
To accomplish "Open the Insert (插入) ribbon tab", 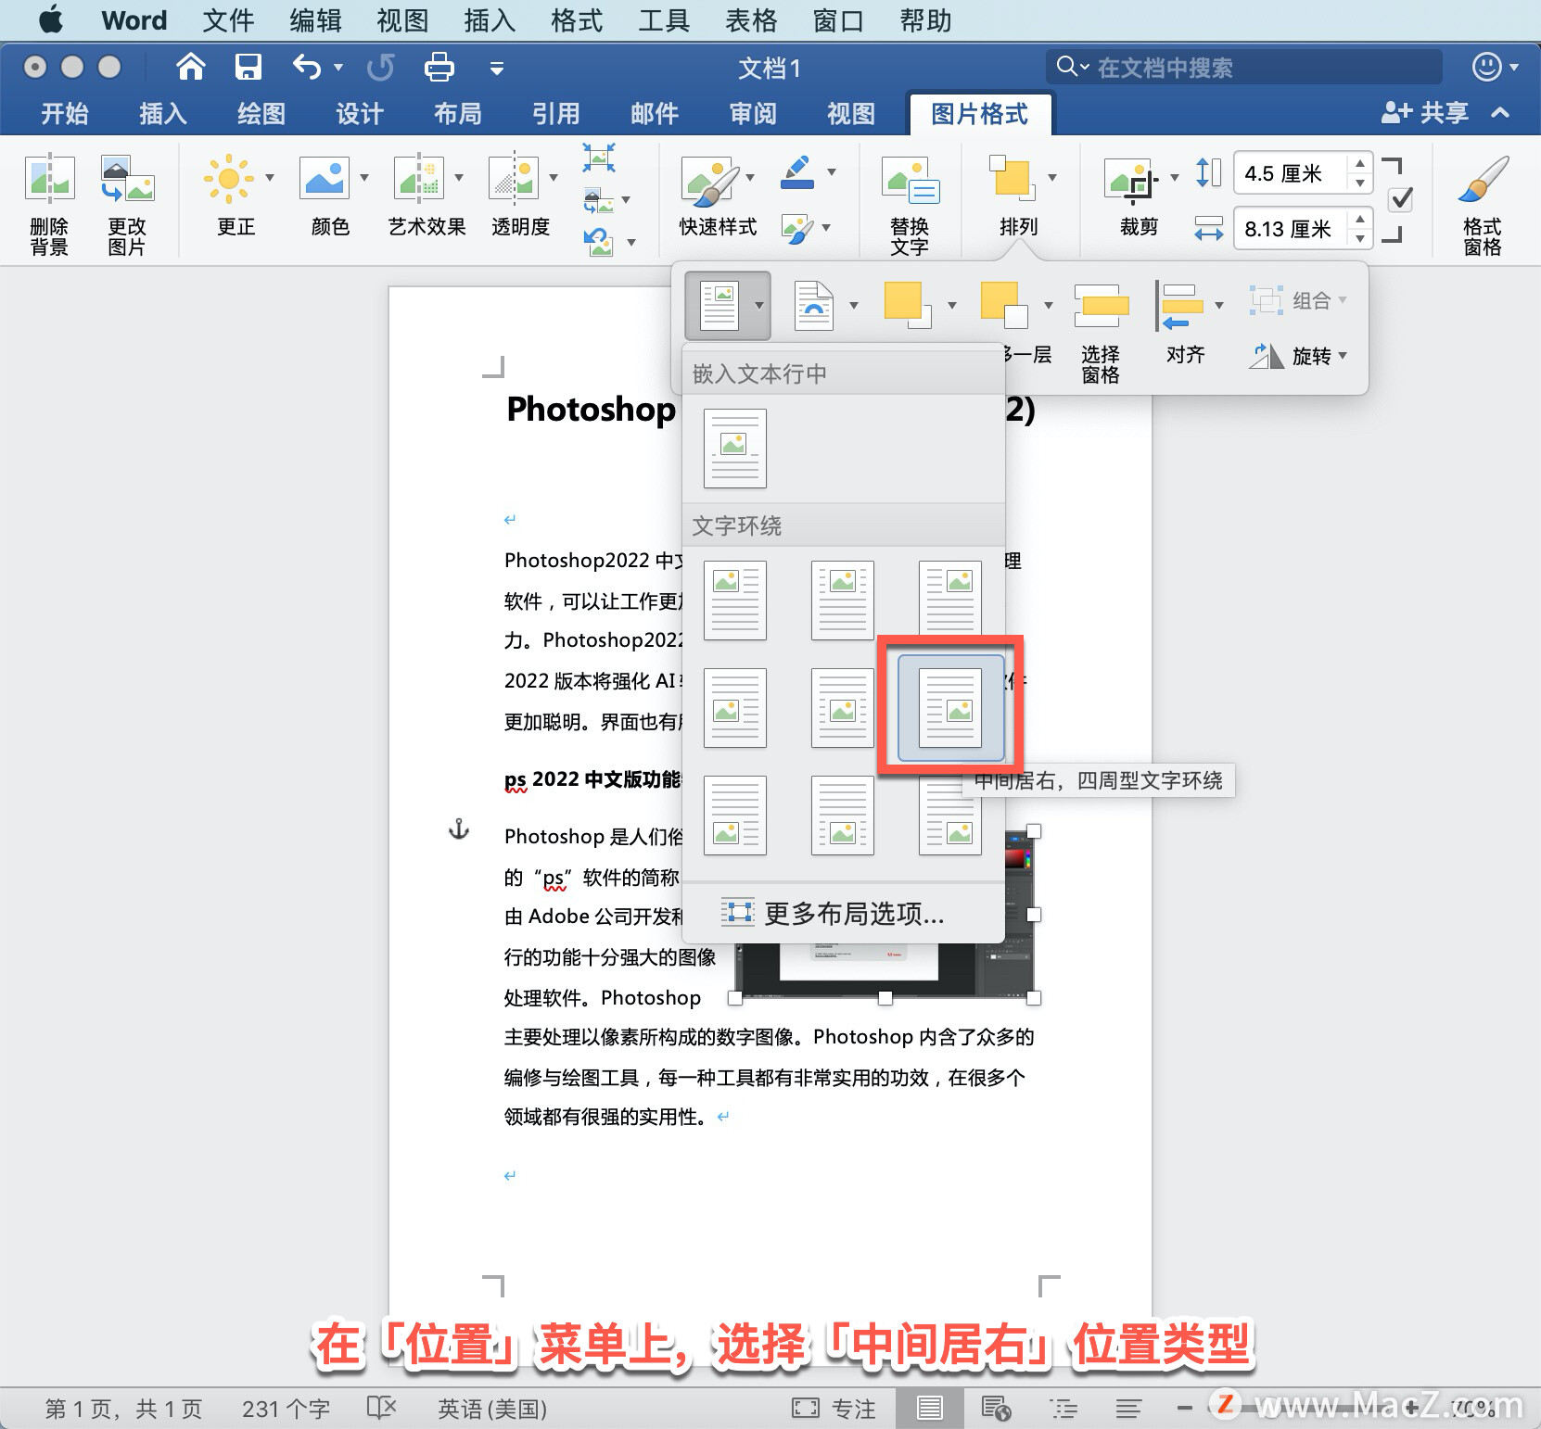I will tap(163, 114).
